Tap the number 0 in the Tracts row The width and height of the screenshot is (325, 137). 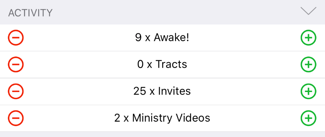[140, 64]
